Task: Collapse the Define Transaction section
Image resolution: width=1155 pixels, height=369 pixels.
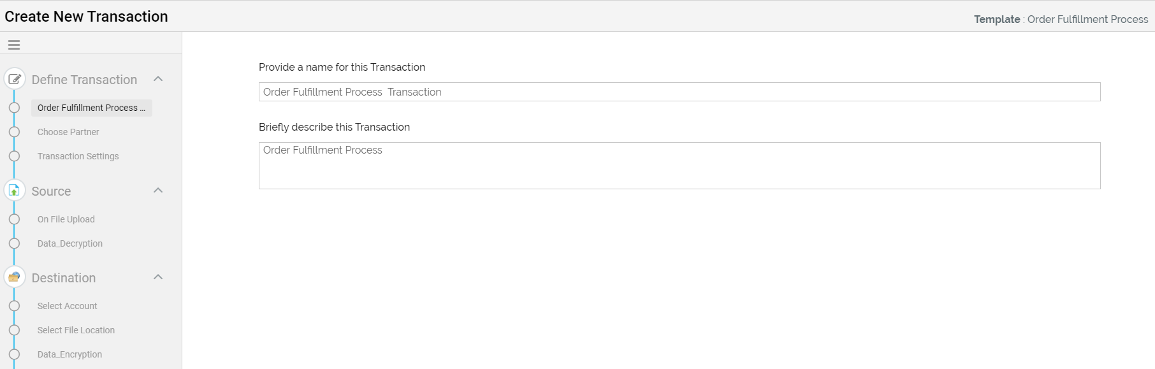Action: pos(158,79)
